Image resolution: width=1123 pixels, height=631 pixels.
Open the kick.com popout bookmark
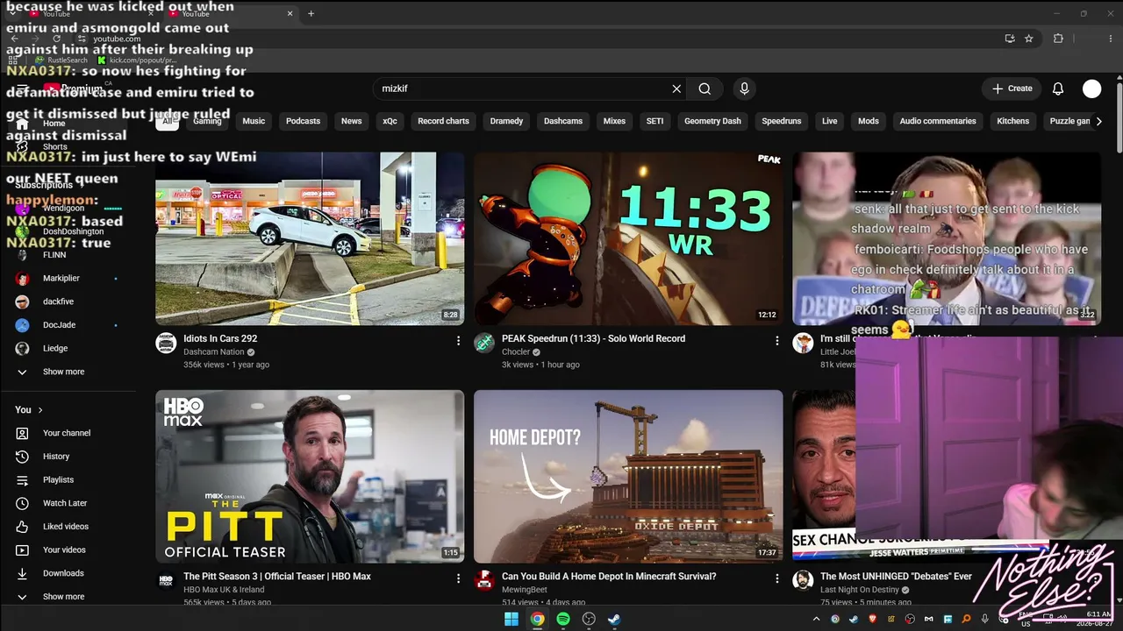click(138, 60)
